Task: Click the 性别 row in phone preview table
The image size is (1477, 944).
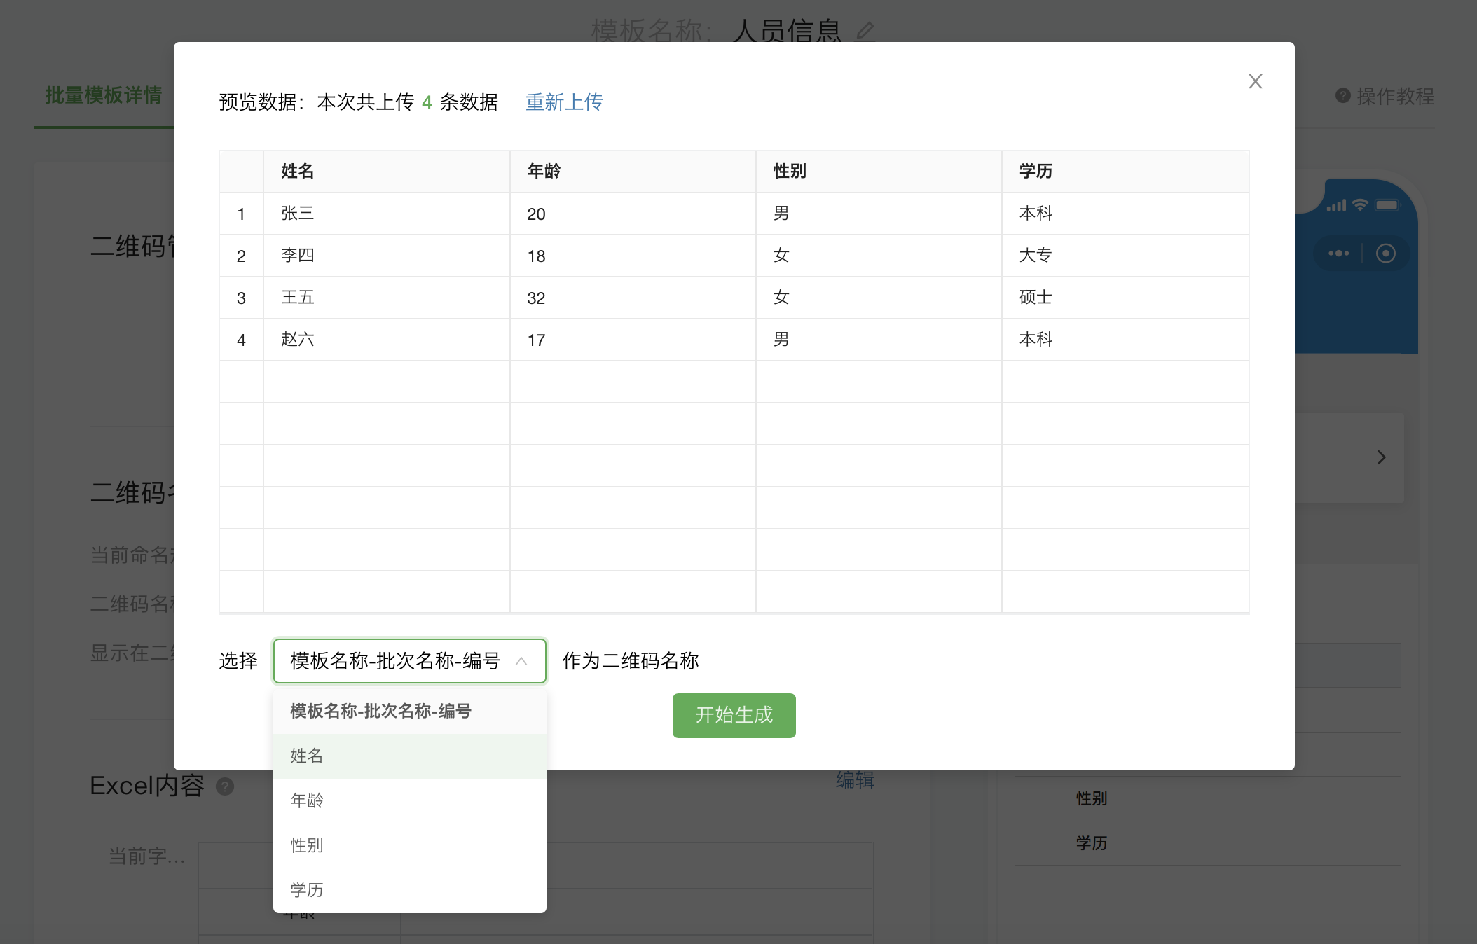Action: click(x=1207, y=798)
